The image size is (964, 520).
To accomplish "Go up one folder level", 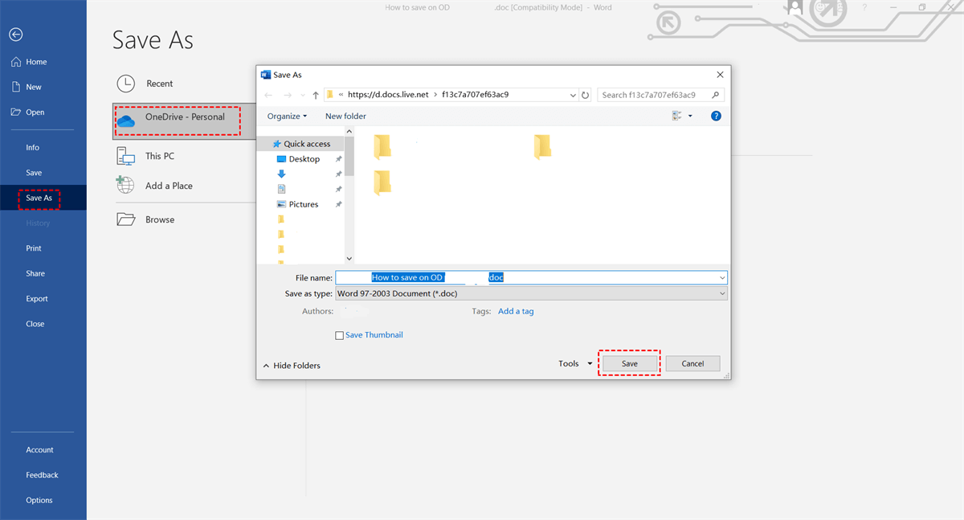I will click(316, 95).
